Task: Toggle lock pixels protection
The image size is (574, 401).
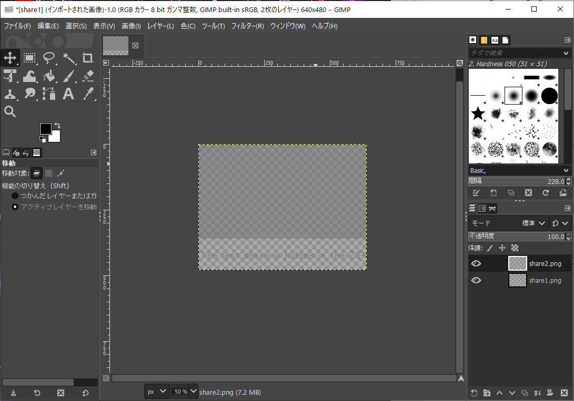Action: click(x=490, y=248)
